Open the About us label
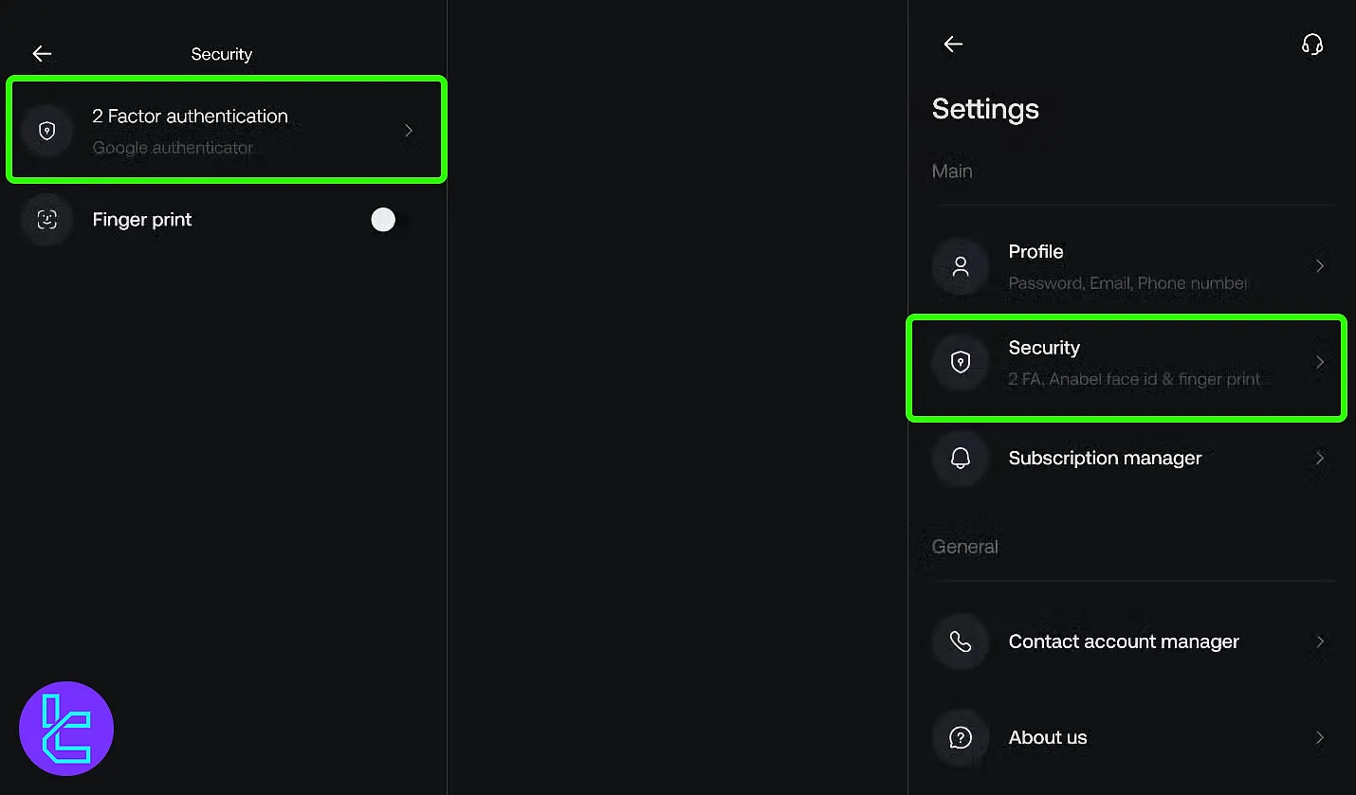The width and height of the screenshot is (1356, 795). pyautogui.click(x=1048, y=737)
